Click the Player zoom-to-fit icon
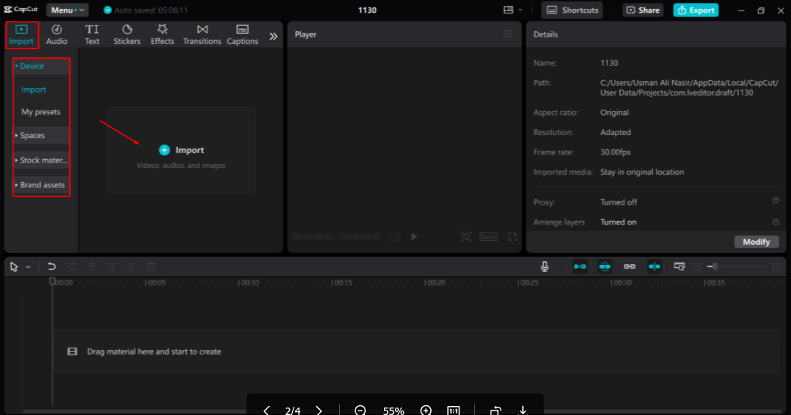791x415 pixels. [466, 237]
